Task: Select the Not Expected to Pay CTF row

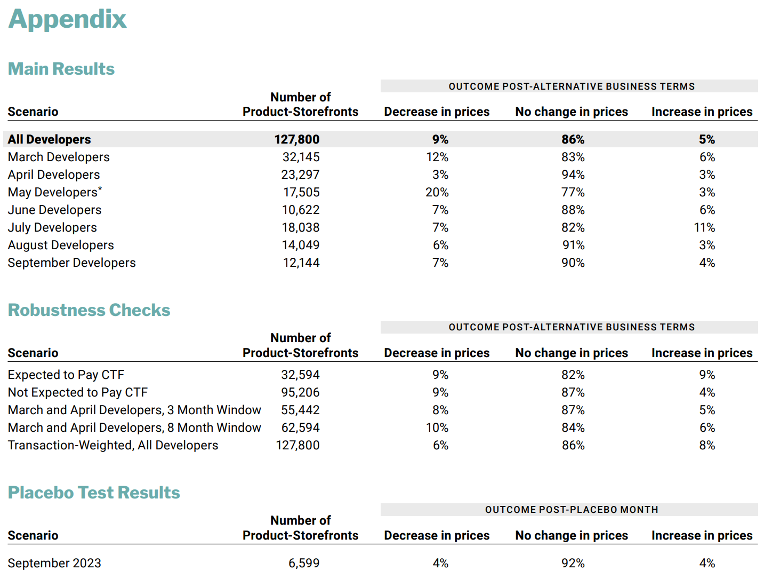Action: [x=78, y=392]
